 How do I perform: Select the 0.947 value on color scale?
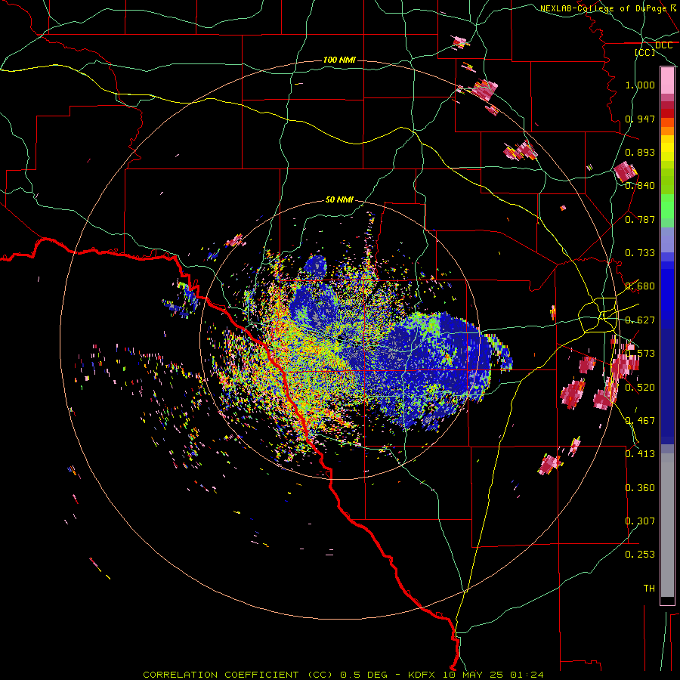click(x=640, y=119)
